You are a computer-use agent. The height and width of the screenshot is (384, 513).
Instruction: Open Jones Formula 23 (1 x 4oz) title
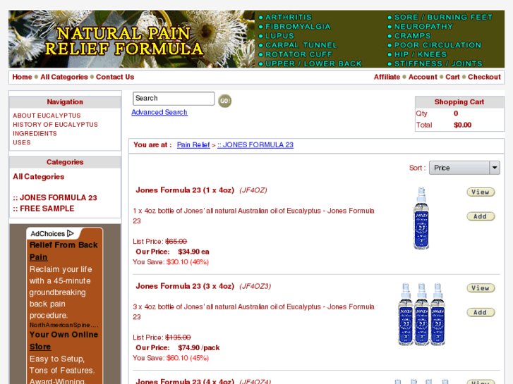pos(185,190)
